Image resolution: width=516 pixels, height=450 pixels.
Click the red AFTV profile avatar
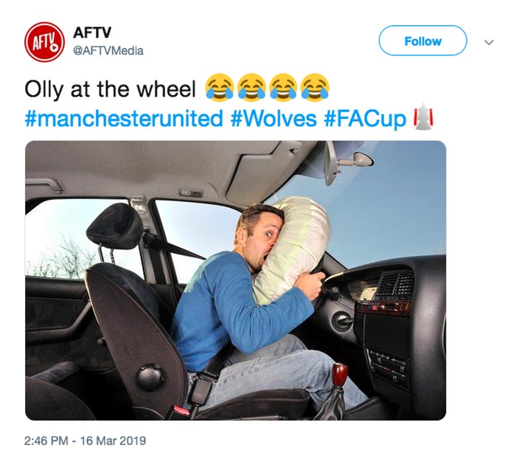point(44,42)
